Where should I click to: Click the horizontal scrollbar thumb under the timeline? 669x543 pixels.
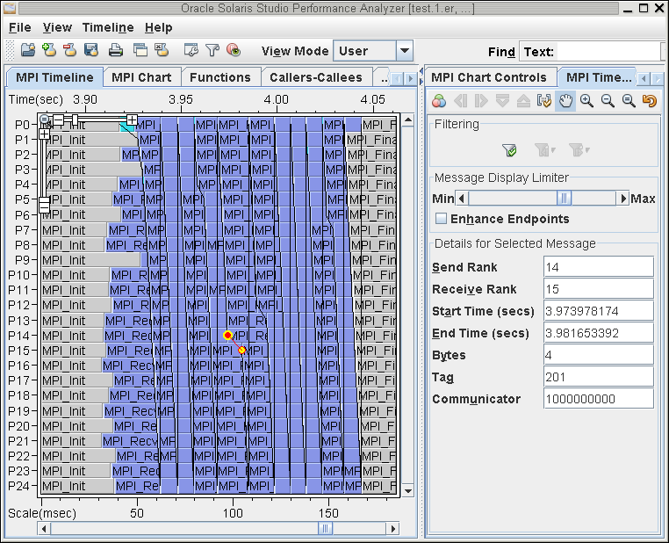[x=325, y=529]
